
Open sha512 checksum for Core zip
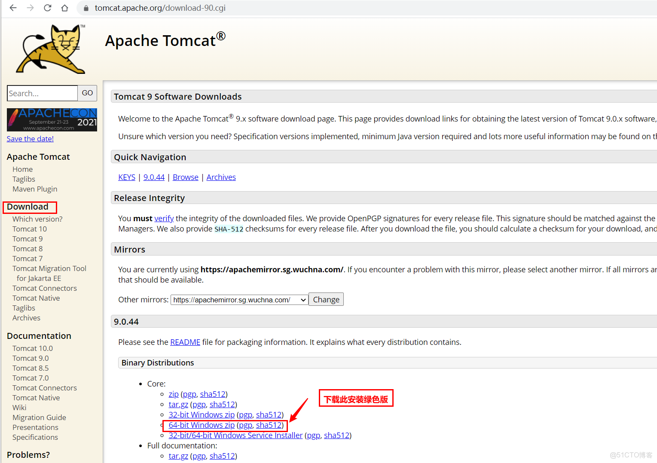213,394
